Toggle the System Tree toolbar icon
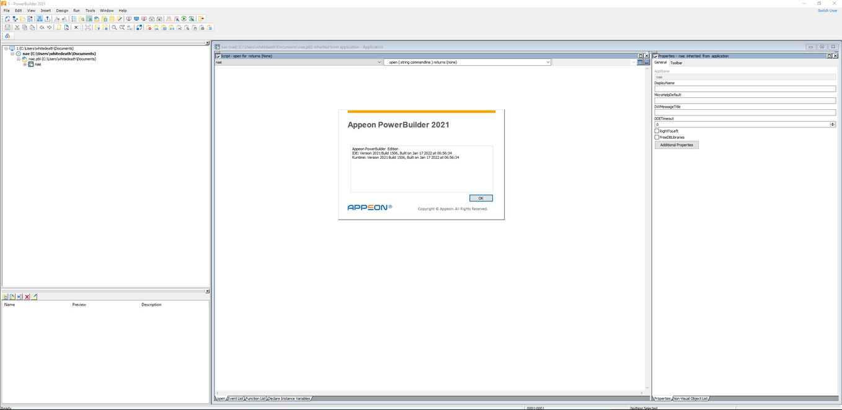The image size is (842, 410). pos(40,19)
